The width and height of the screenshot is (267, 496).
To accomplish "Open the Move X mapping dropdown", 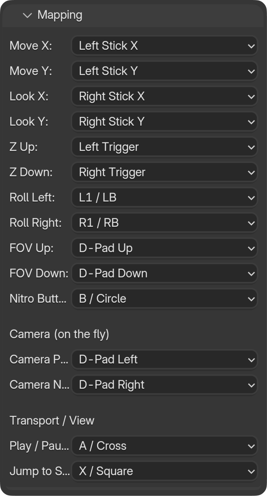I will (x=164, y=46).
